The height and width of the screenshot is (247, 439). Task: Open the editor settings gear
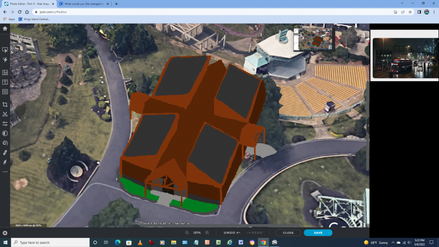click(5, 233)
